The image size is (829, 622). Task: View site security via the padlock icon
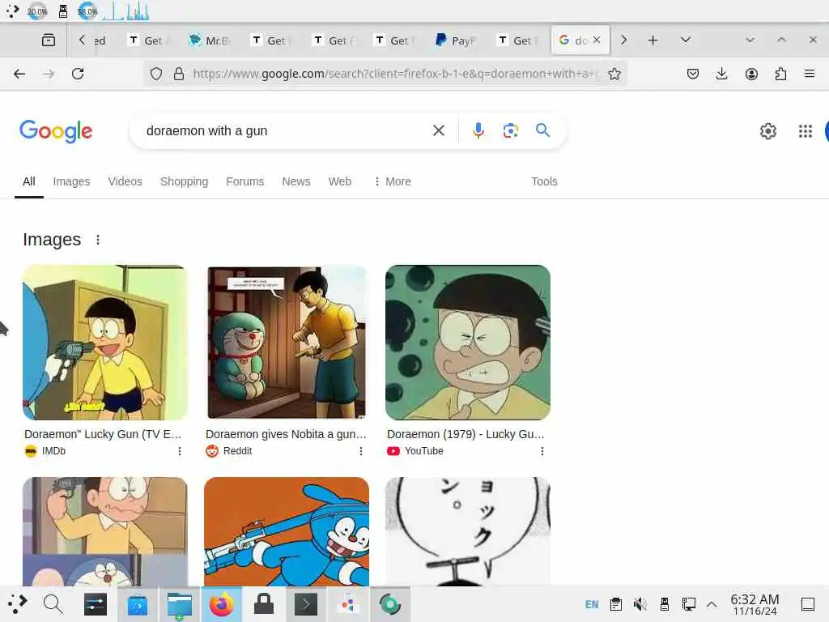(x=179, y=74)
